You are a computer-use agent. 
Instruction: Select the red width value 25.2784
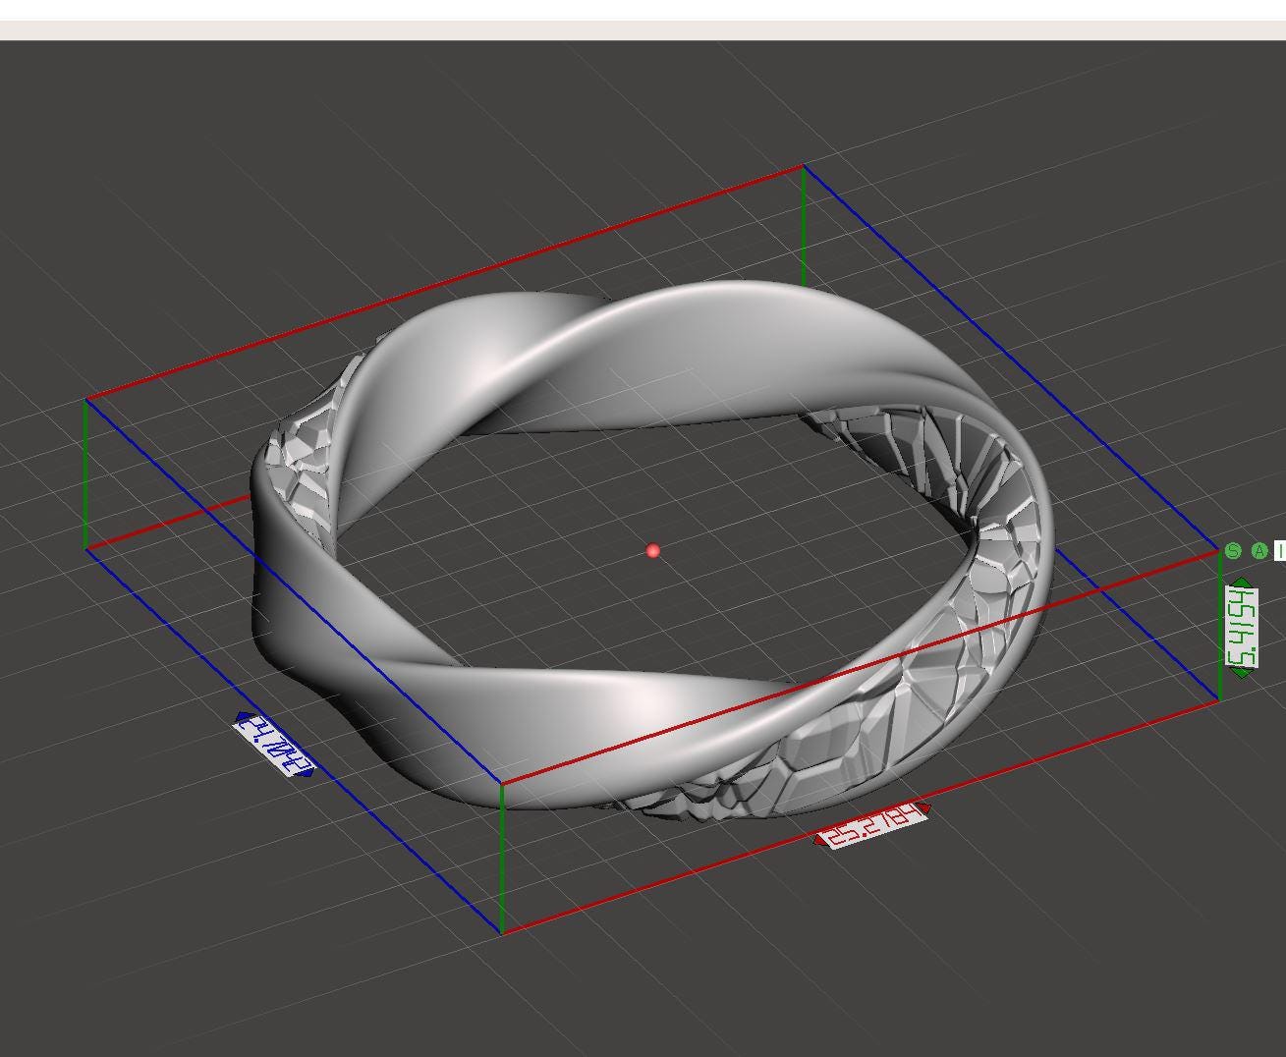pos(873,825)
